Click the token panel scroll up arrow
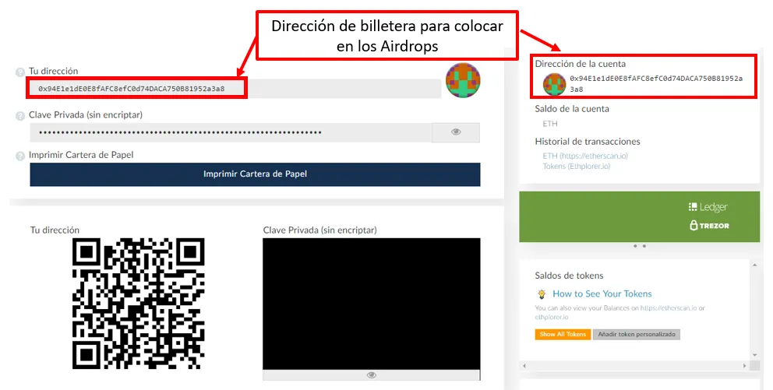 754,265
